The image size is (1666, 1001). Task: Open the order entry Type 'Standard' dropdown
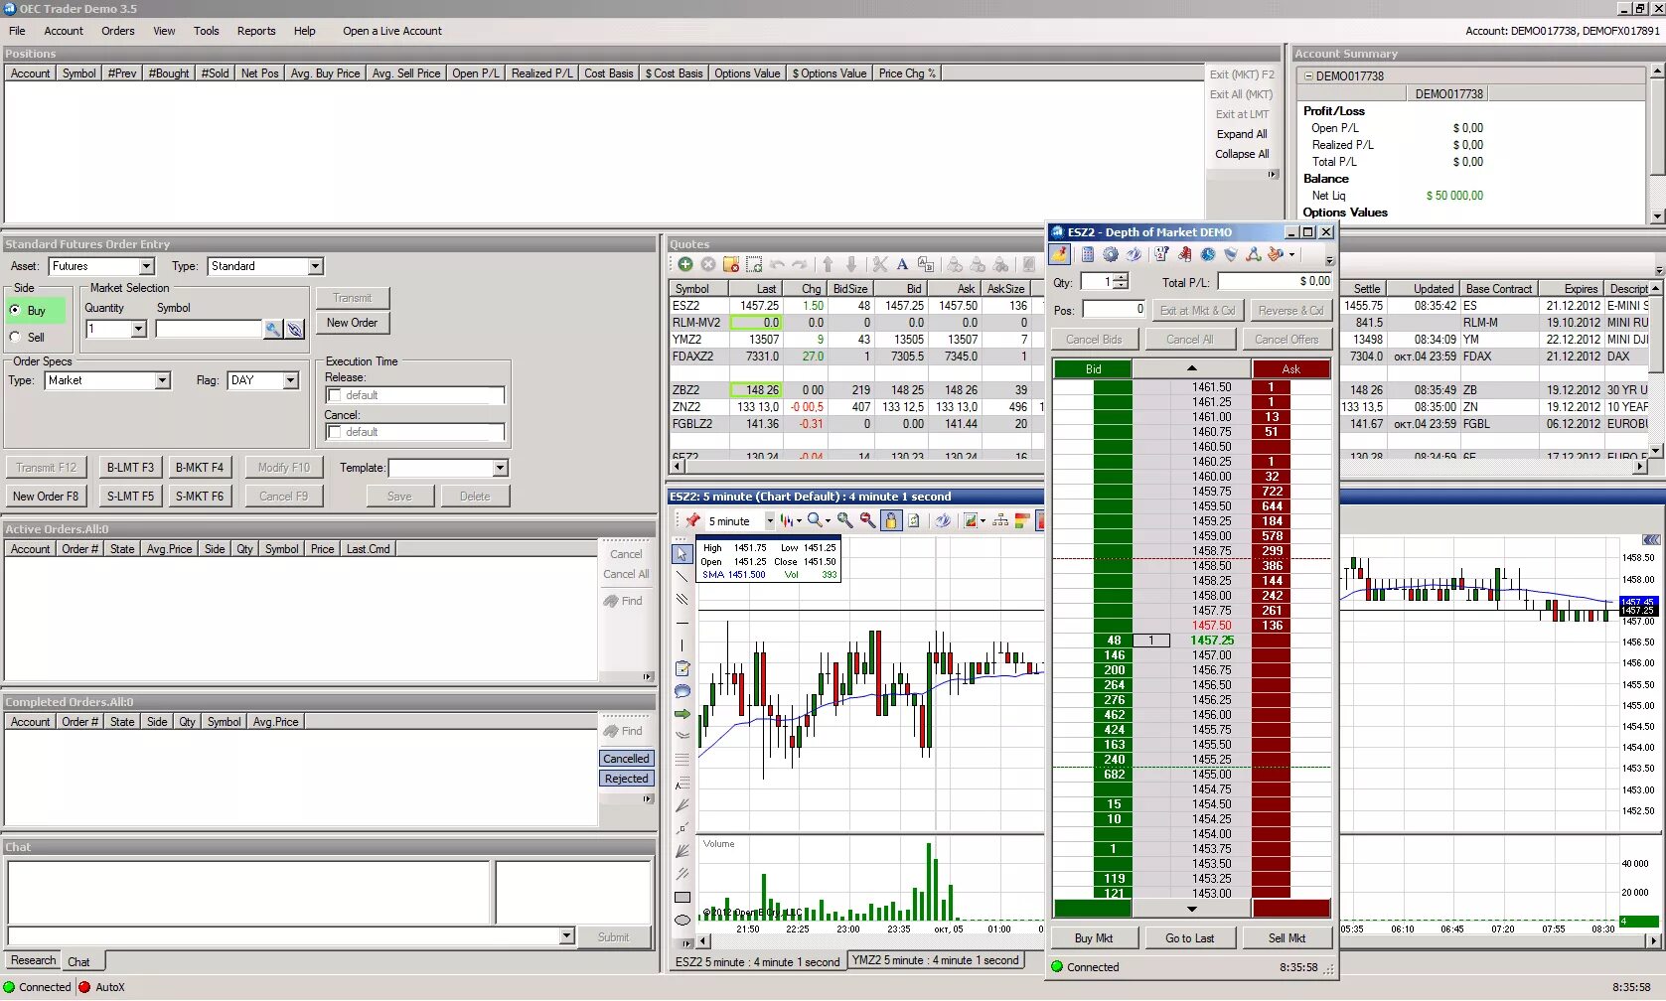point(315,266)
